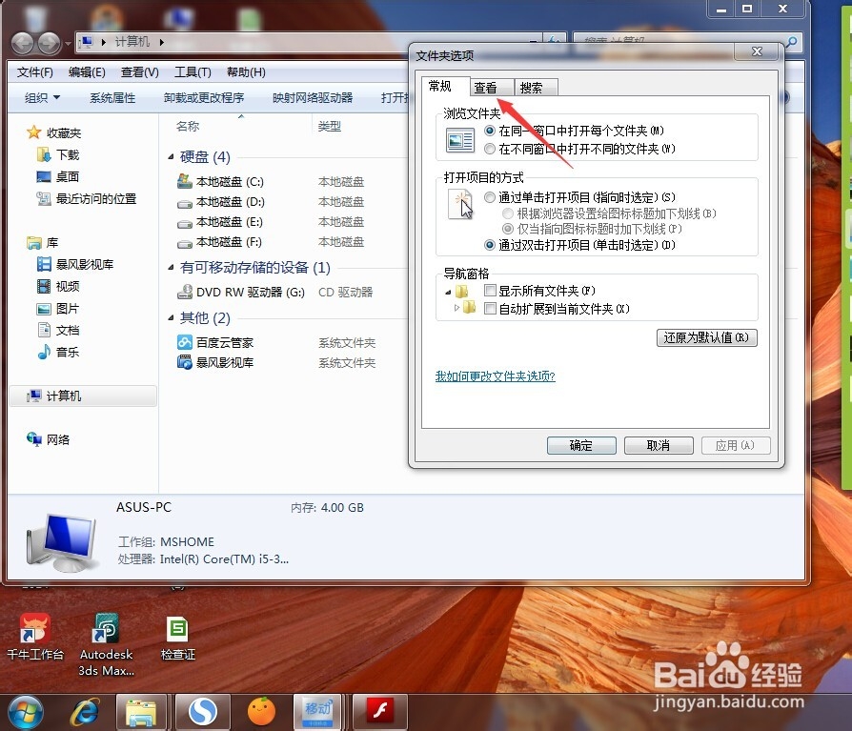Open 我如何更改文件夹选项 help link

[x=495, y=376]
